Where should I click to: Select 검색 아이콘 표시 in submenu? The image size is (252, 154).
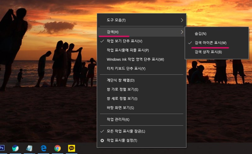[217, 43]
